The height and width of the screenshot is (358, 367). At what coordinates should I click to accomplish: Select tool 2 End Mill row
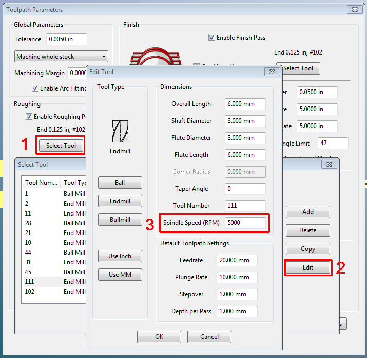tap(54, 203)
